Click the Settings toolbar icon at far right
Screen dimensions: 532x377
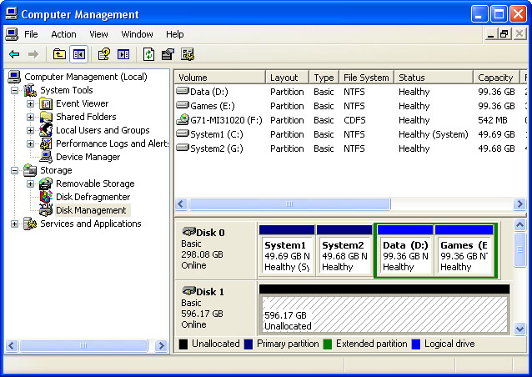point(188,54)
